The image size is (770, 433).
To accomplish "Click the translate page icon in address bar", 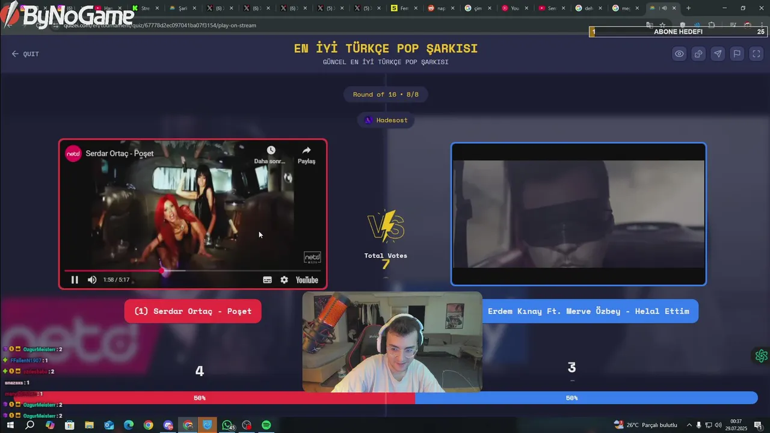I will click(x=650, y=25).
